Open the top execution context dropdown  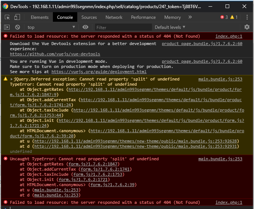[51, 27]
